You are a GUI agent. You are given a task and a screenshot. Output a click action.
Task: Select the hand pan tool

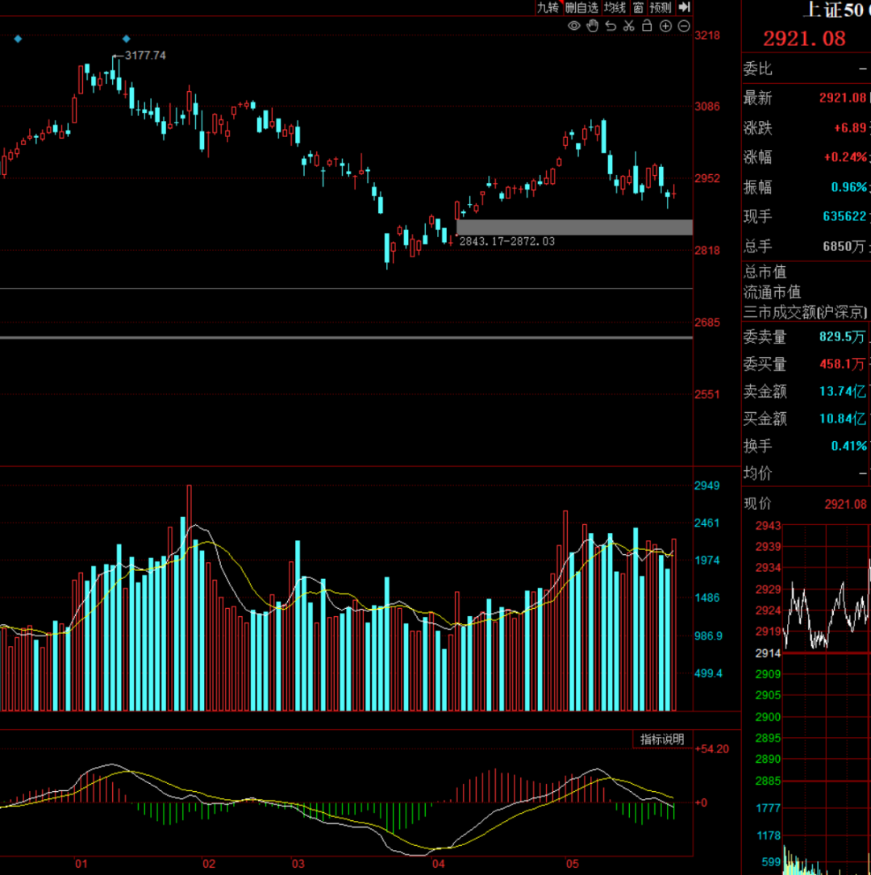tap(593, 26)
